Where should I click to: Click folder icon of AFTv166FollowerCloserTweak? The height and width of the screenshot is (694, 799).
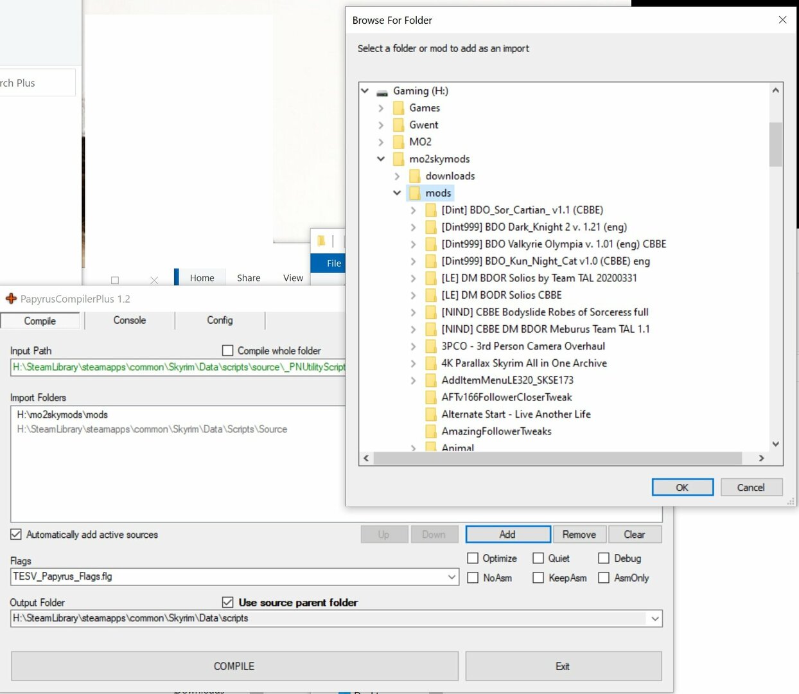pyautogui.click(x=430, y=397)
